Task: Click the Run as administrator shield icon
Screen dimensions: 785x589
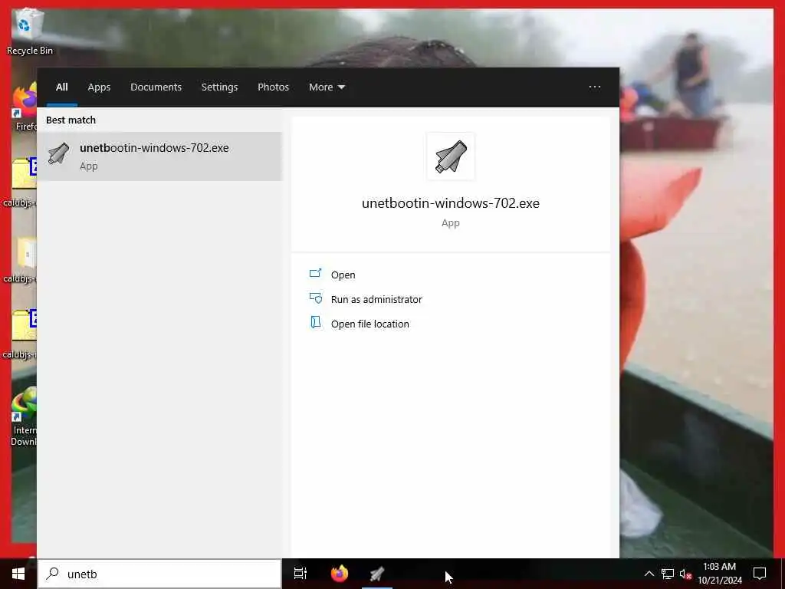Action: click(315, 298)
